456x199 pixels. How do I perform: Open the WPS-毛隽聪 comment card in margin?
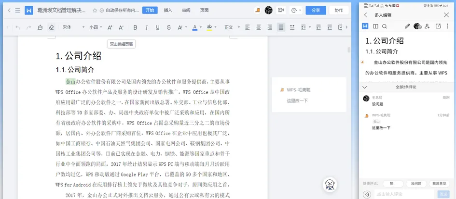tap(309, 95)
